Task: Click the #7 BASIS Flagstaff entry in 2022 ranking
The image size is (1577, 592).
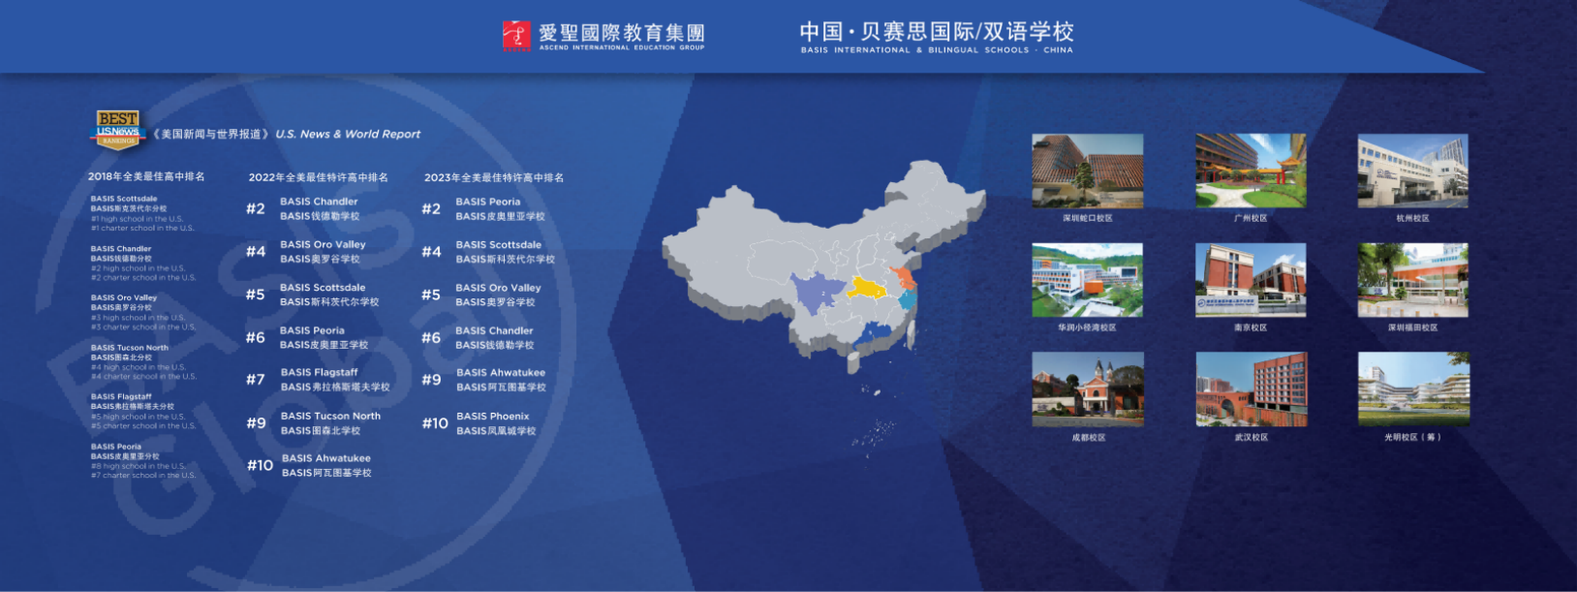Action: click(318, 380)
